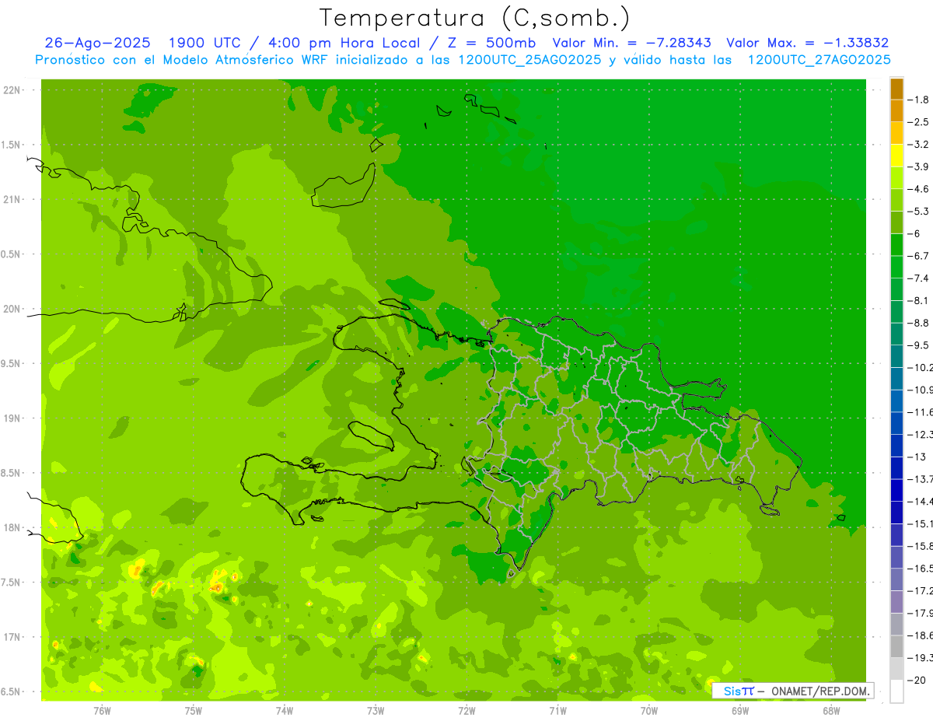
Task: Click the swatch between -2.5 and -3.2
Action: [896, 133]
